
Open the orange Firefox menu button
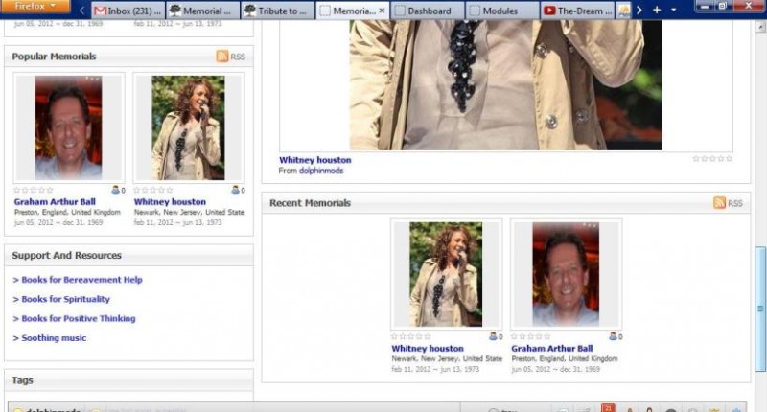35,6
